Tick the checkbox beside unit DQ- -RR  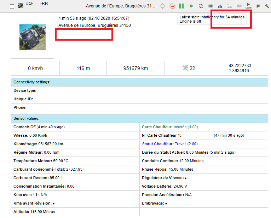[12, 6]
